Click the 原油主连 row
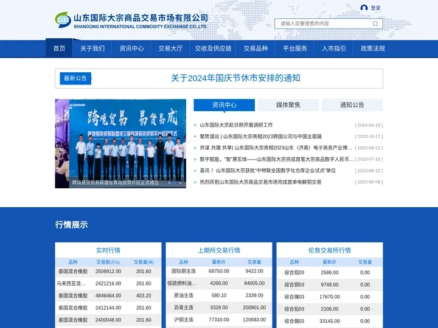 [x=219, y=295]
